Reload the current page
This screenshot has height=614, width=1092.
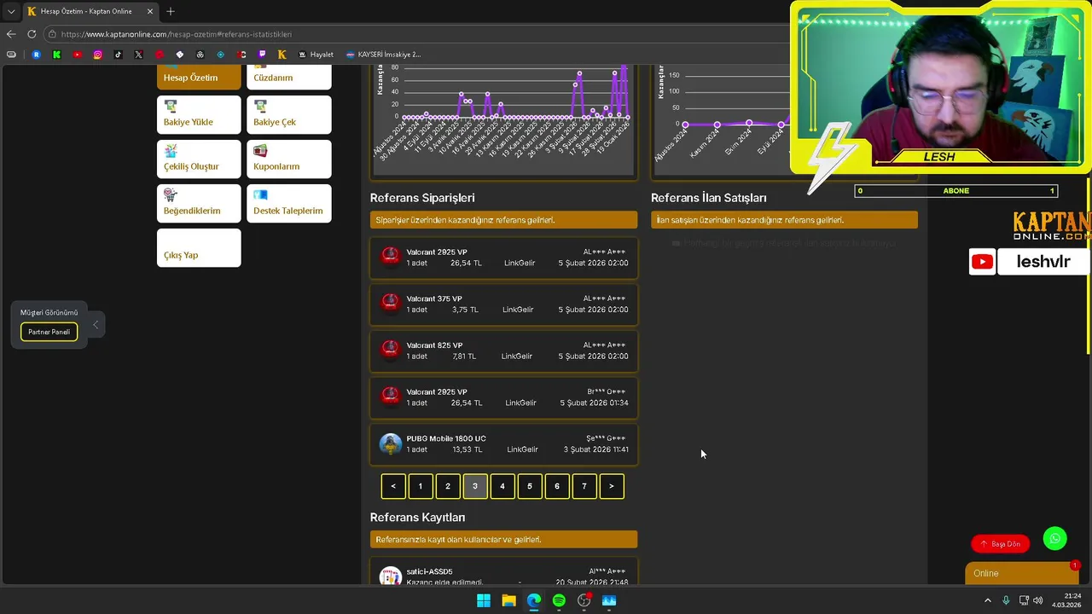(32, 34)
